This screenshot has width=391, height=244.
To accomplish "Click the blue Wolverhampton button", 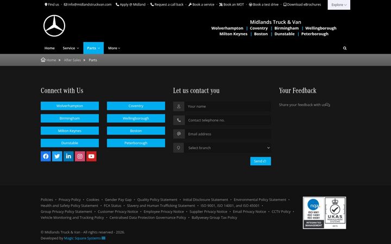I will pos(70,106).
